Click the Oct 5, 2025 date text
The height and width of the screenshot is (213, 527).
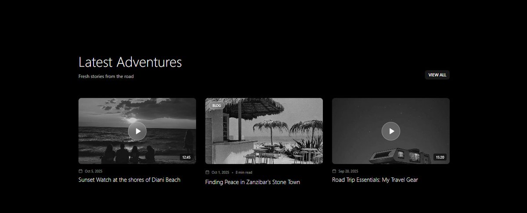click(94, 171)
